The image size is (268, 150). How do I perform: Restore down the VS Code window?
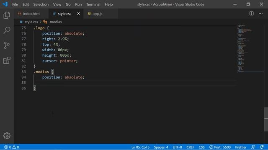point(248,4)
